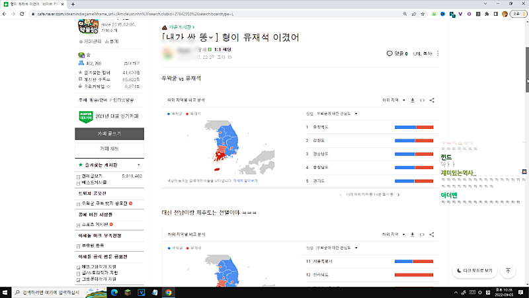Open the Windows Start menu
529x298 pixels.
point(5,293)
